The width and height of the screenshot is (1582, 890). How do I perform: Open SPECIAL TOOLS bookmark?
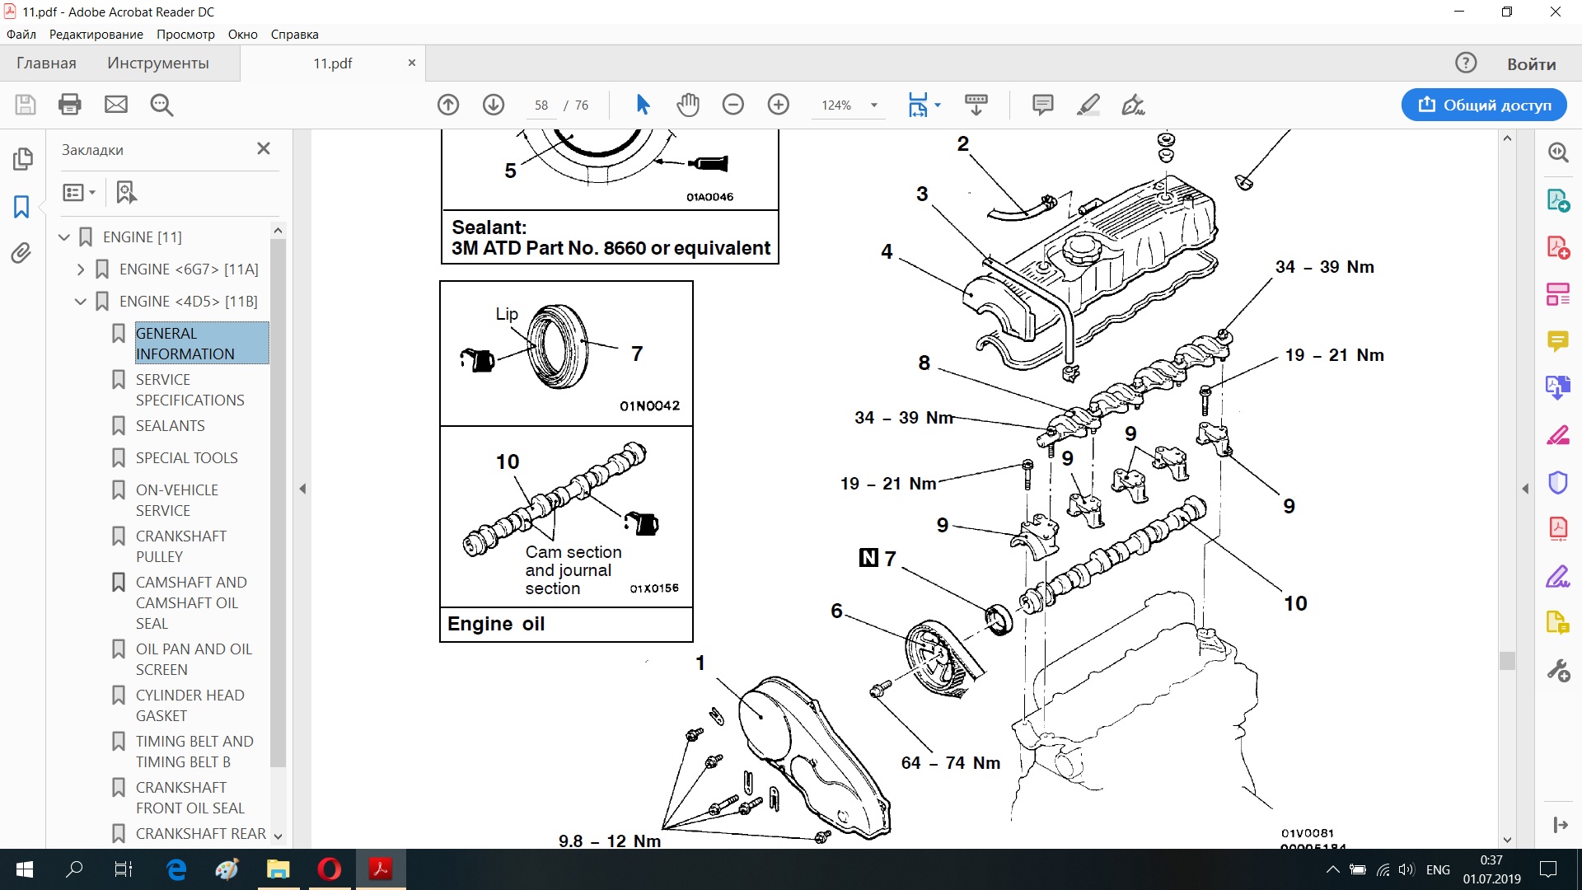click(x=186, y=457)
